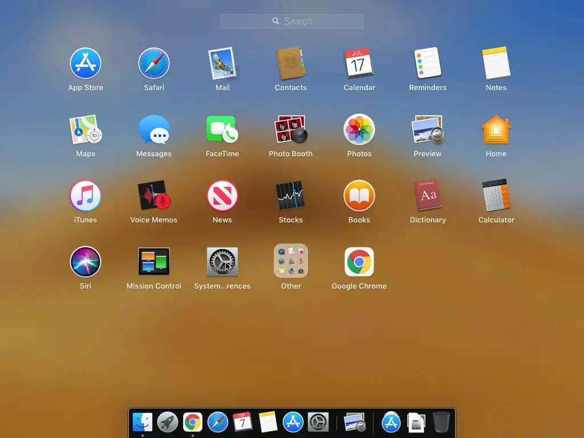The height and width of the screenshot is (438, 584).
Task: Click the "Google Chrome" label text
Action: [359, 286]
